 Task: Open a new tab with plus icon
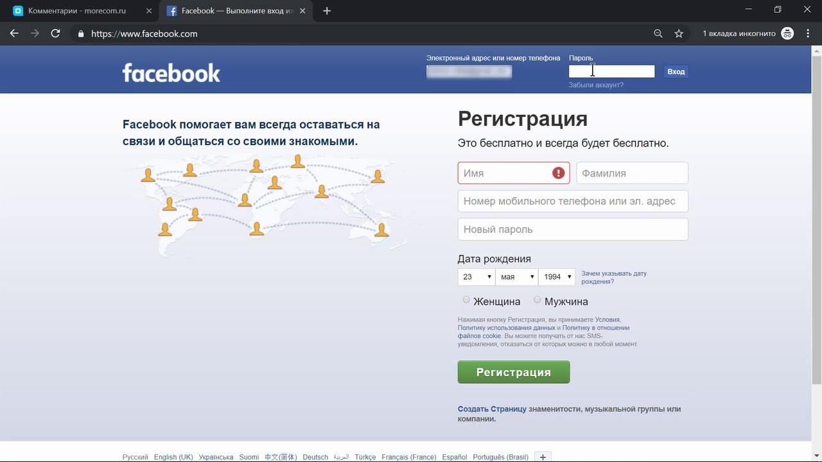(x=327, y=11)
